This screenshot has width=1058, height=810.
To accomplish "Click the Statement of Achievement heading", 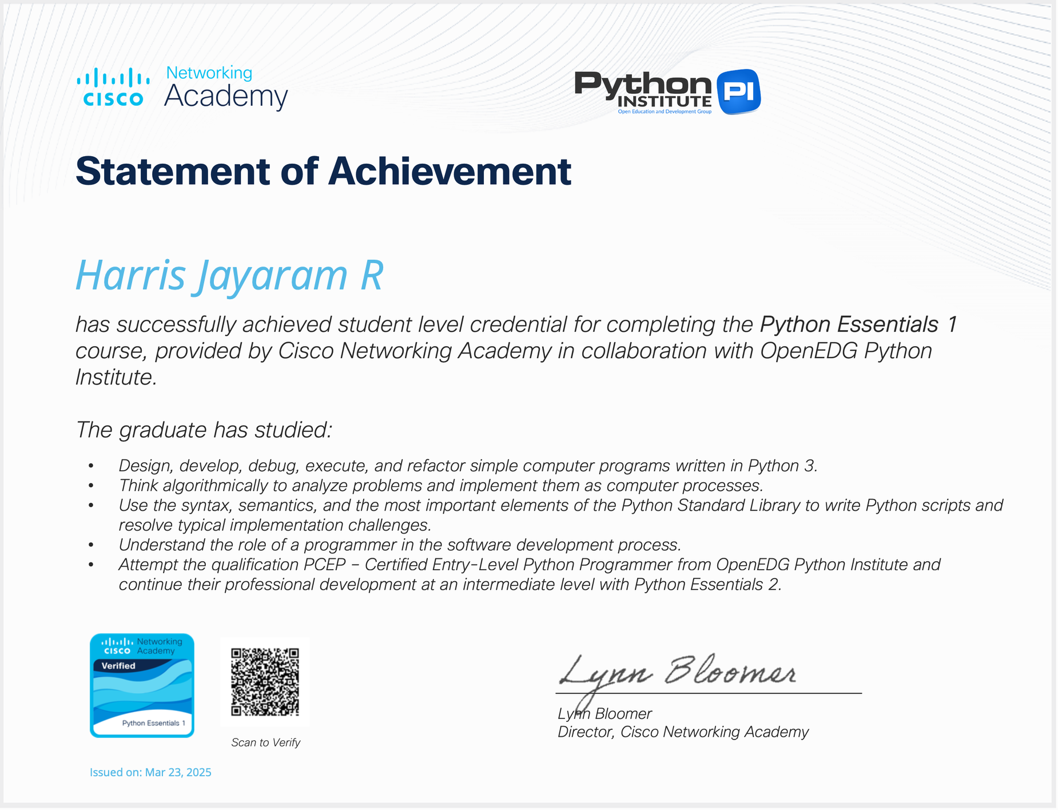I will 323,171.
